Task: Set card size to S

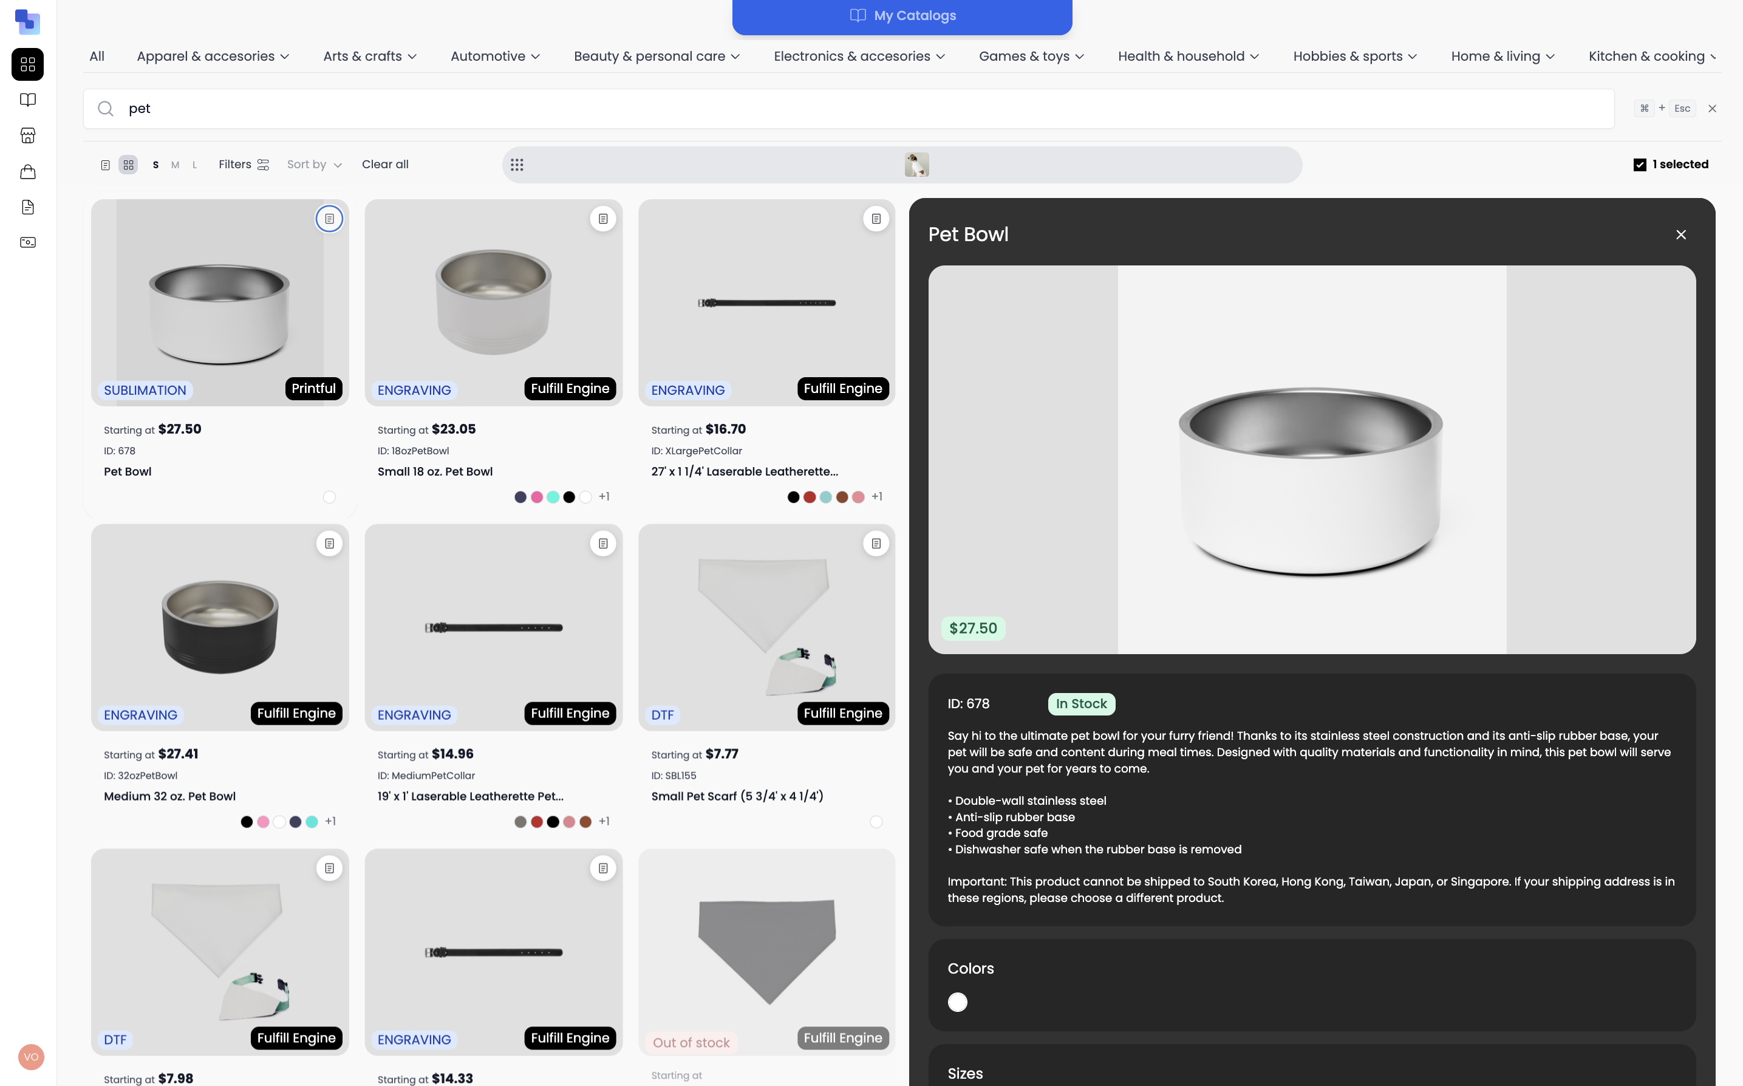Action: pos(155,165)
